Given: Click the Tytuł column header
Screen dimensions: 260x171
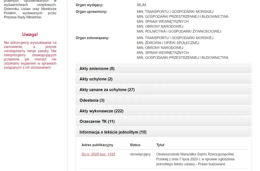Looking at the screenshot, I should [160, 145].
